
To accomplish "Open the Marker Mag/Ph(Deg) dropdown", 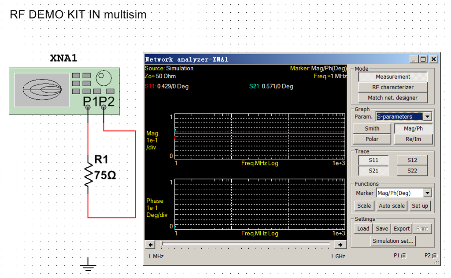I will click(x=427, y=193).
